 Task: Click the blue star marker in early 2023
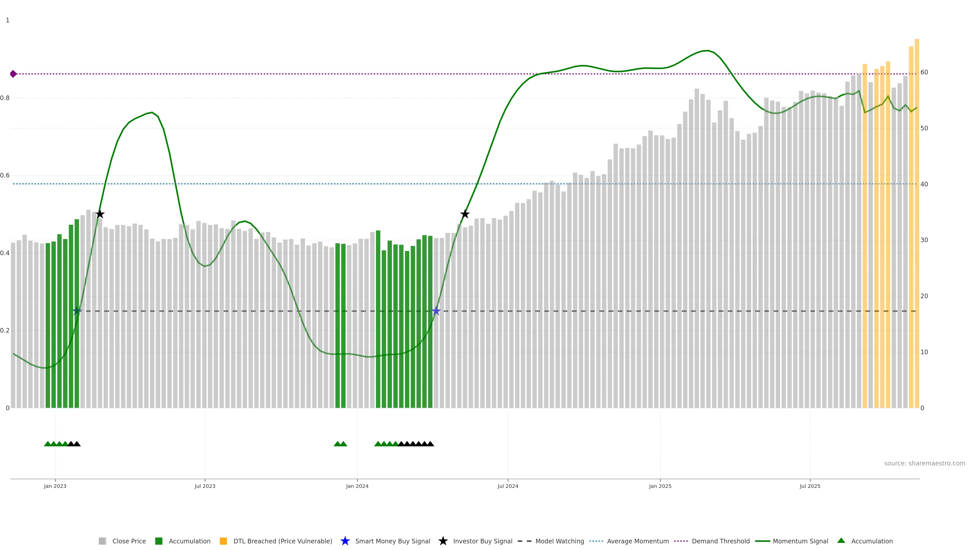tap(77, 311)
